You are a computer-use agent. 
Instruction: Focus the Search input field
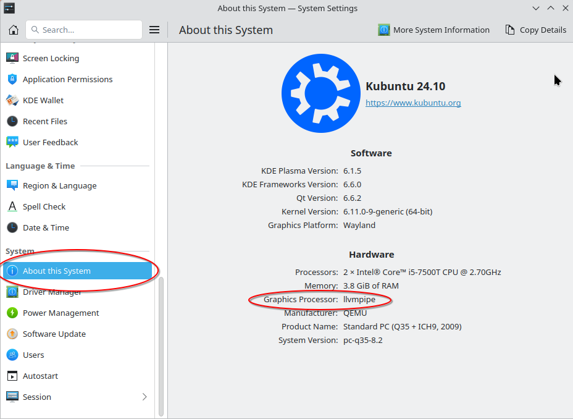84,30
